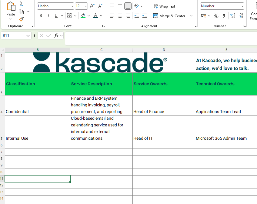Decrease the font size
This screenshot has width=257, height=204.
(x=100, y=5)
